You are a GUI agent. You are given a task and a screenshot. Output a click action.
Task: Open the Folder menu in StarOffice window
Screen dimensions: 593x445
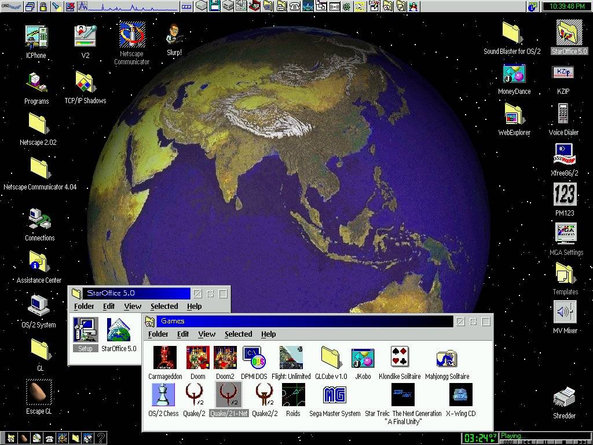tap(84, 306)
